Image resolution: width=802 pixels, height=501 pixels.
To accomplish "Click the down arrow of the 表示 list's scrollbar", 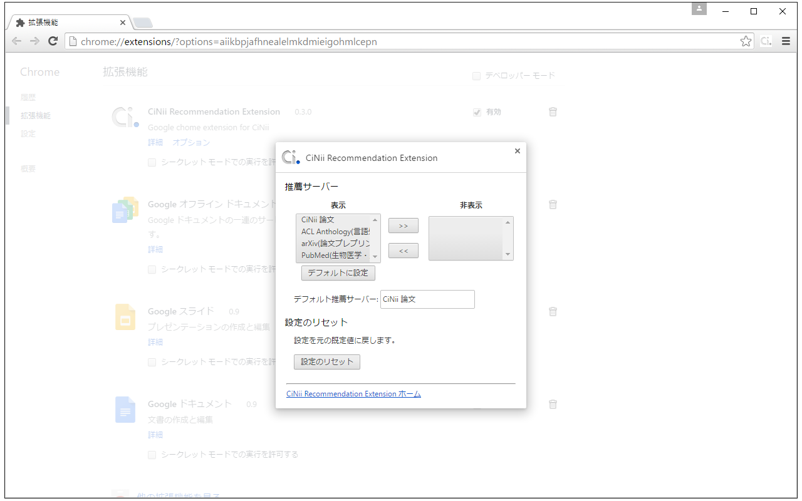I will tap(375, 257).
